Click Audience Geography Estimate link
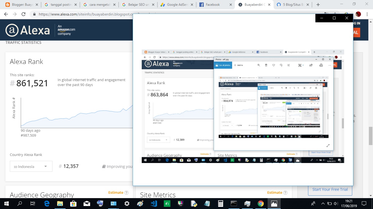Image resolution: width=373 pixels, height=209 pixels. (116, 192)
